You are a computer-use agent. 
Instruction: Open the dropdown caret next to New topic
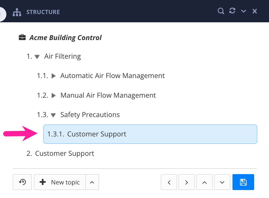[92, 182]
